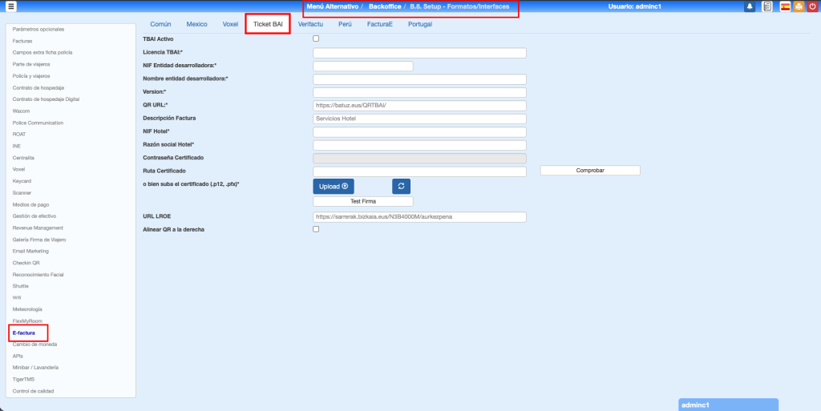The height and width of the screenshot is (411, 821).
Task: Select the Portugal tab
Action: [x=419, y=25]
